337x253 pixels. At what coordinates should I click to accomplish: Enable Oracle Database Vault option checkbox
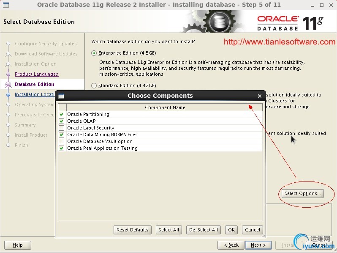pyautogui.click(x=62, y=141)
